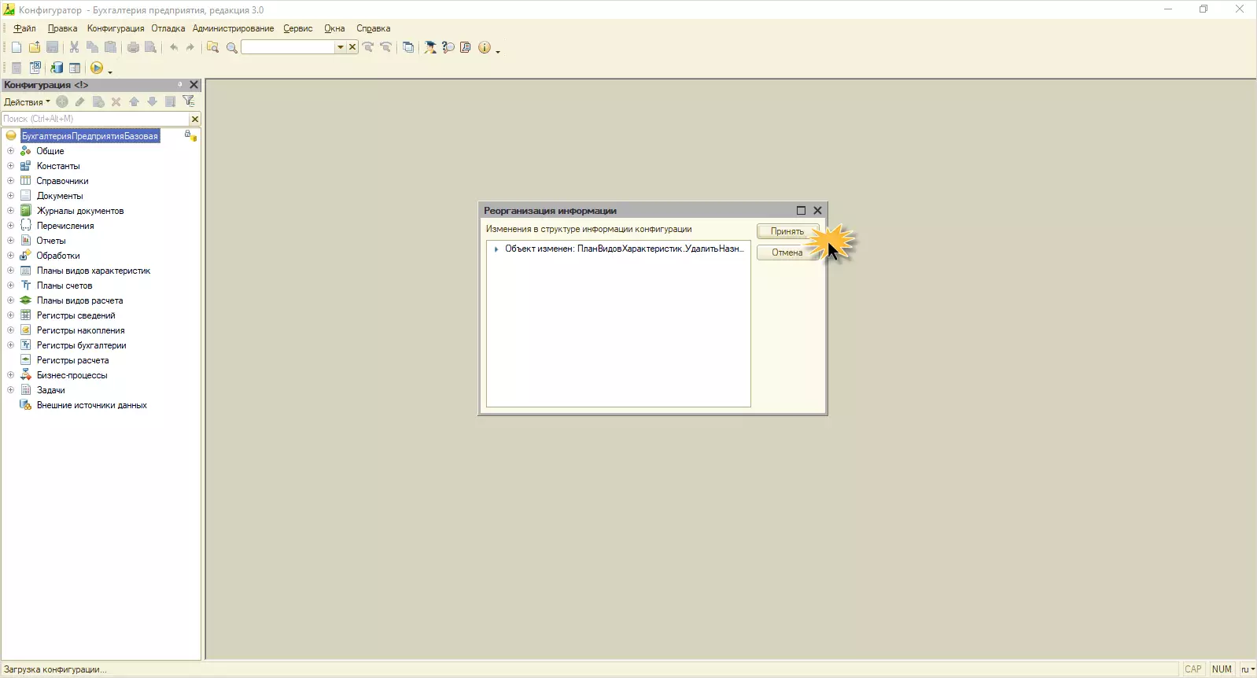Screen dimensions: 1257x678
Task: Expand the Регистры сведений node
Action: tap(10, 315)
